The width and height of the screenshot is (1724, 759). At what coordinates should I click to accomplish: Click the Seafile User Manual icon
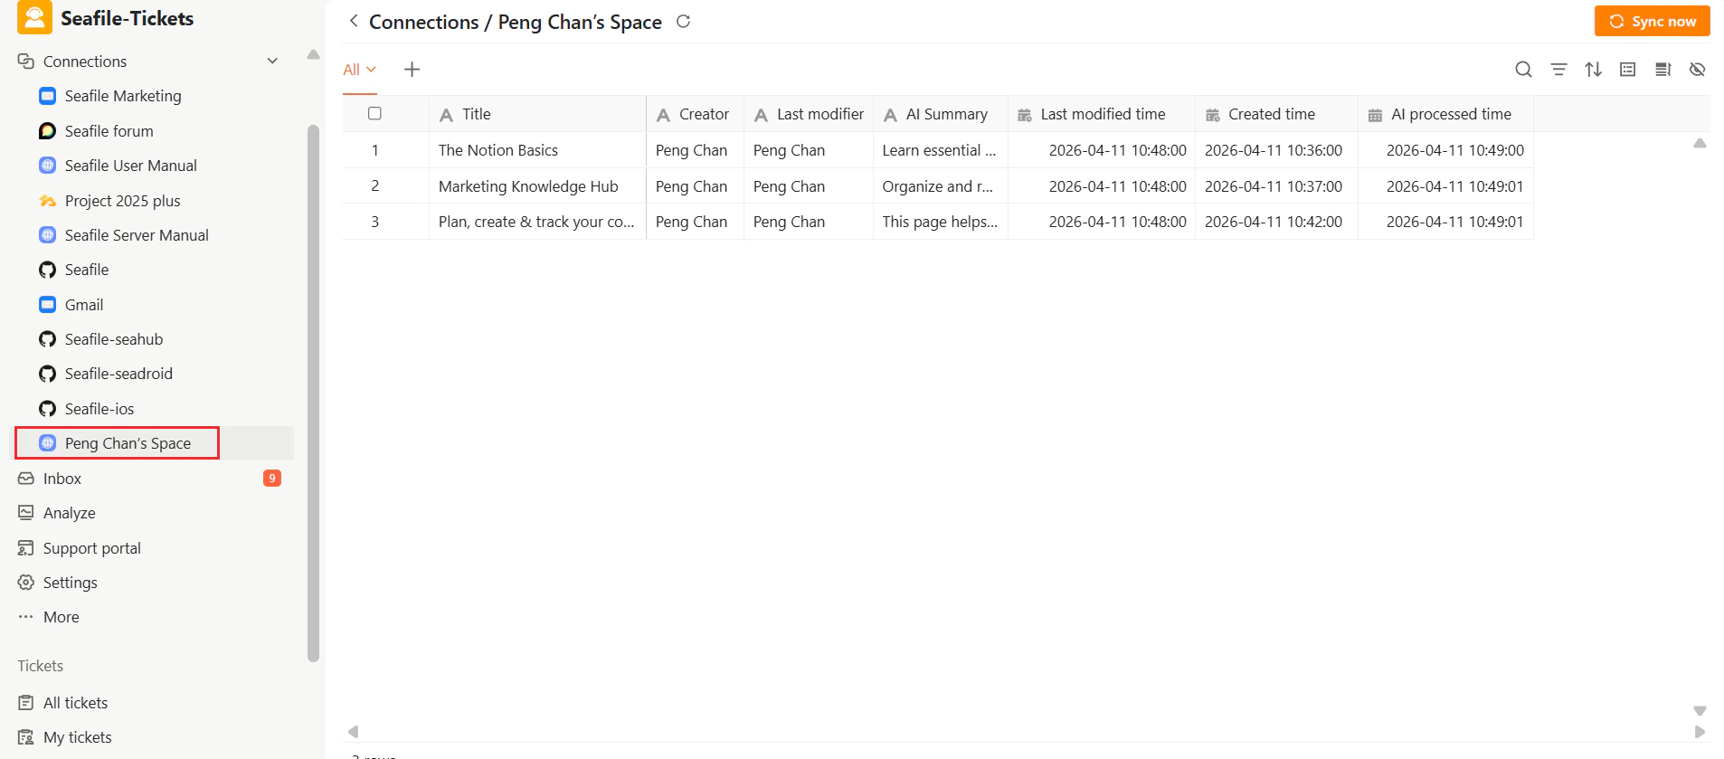pyautogui.click(x=48, y=166)
